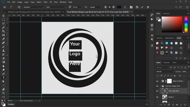
Task: Right align the text
Action: click(113, 7)
